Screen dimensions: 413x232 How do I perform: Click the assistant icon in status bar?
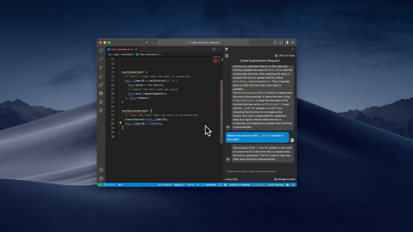(225, 185)
